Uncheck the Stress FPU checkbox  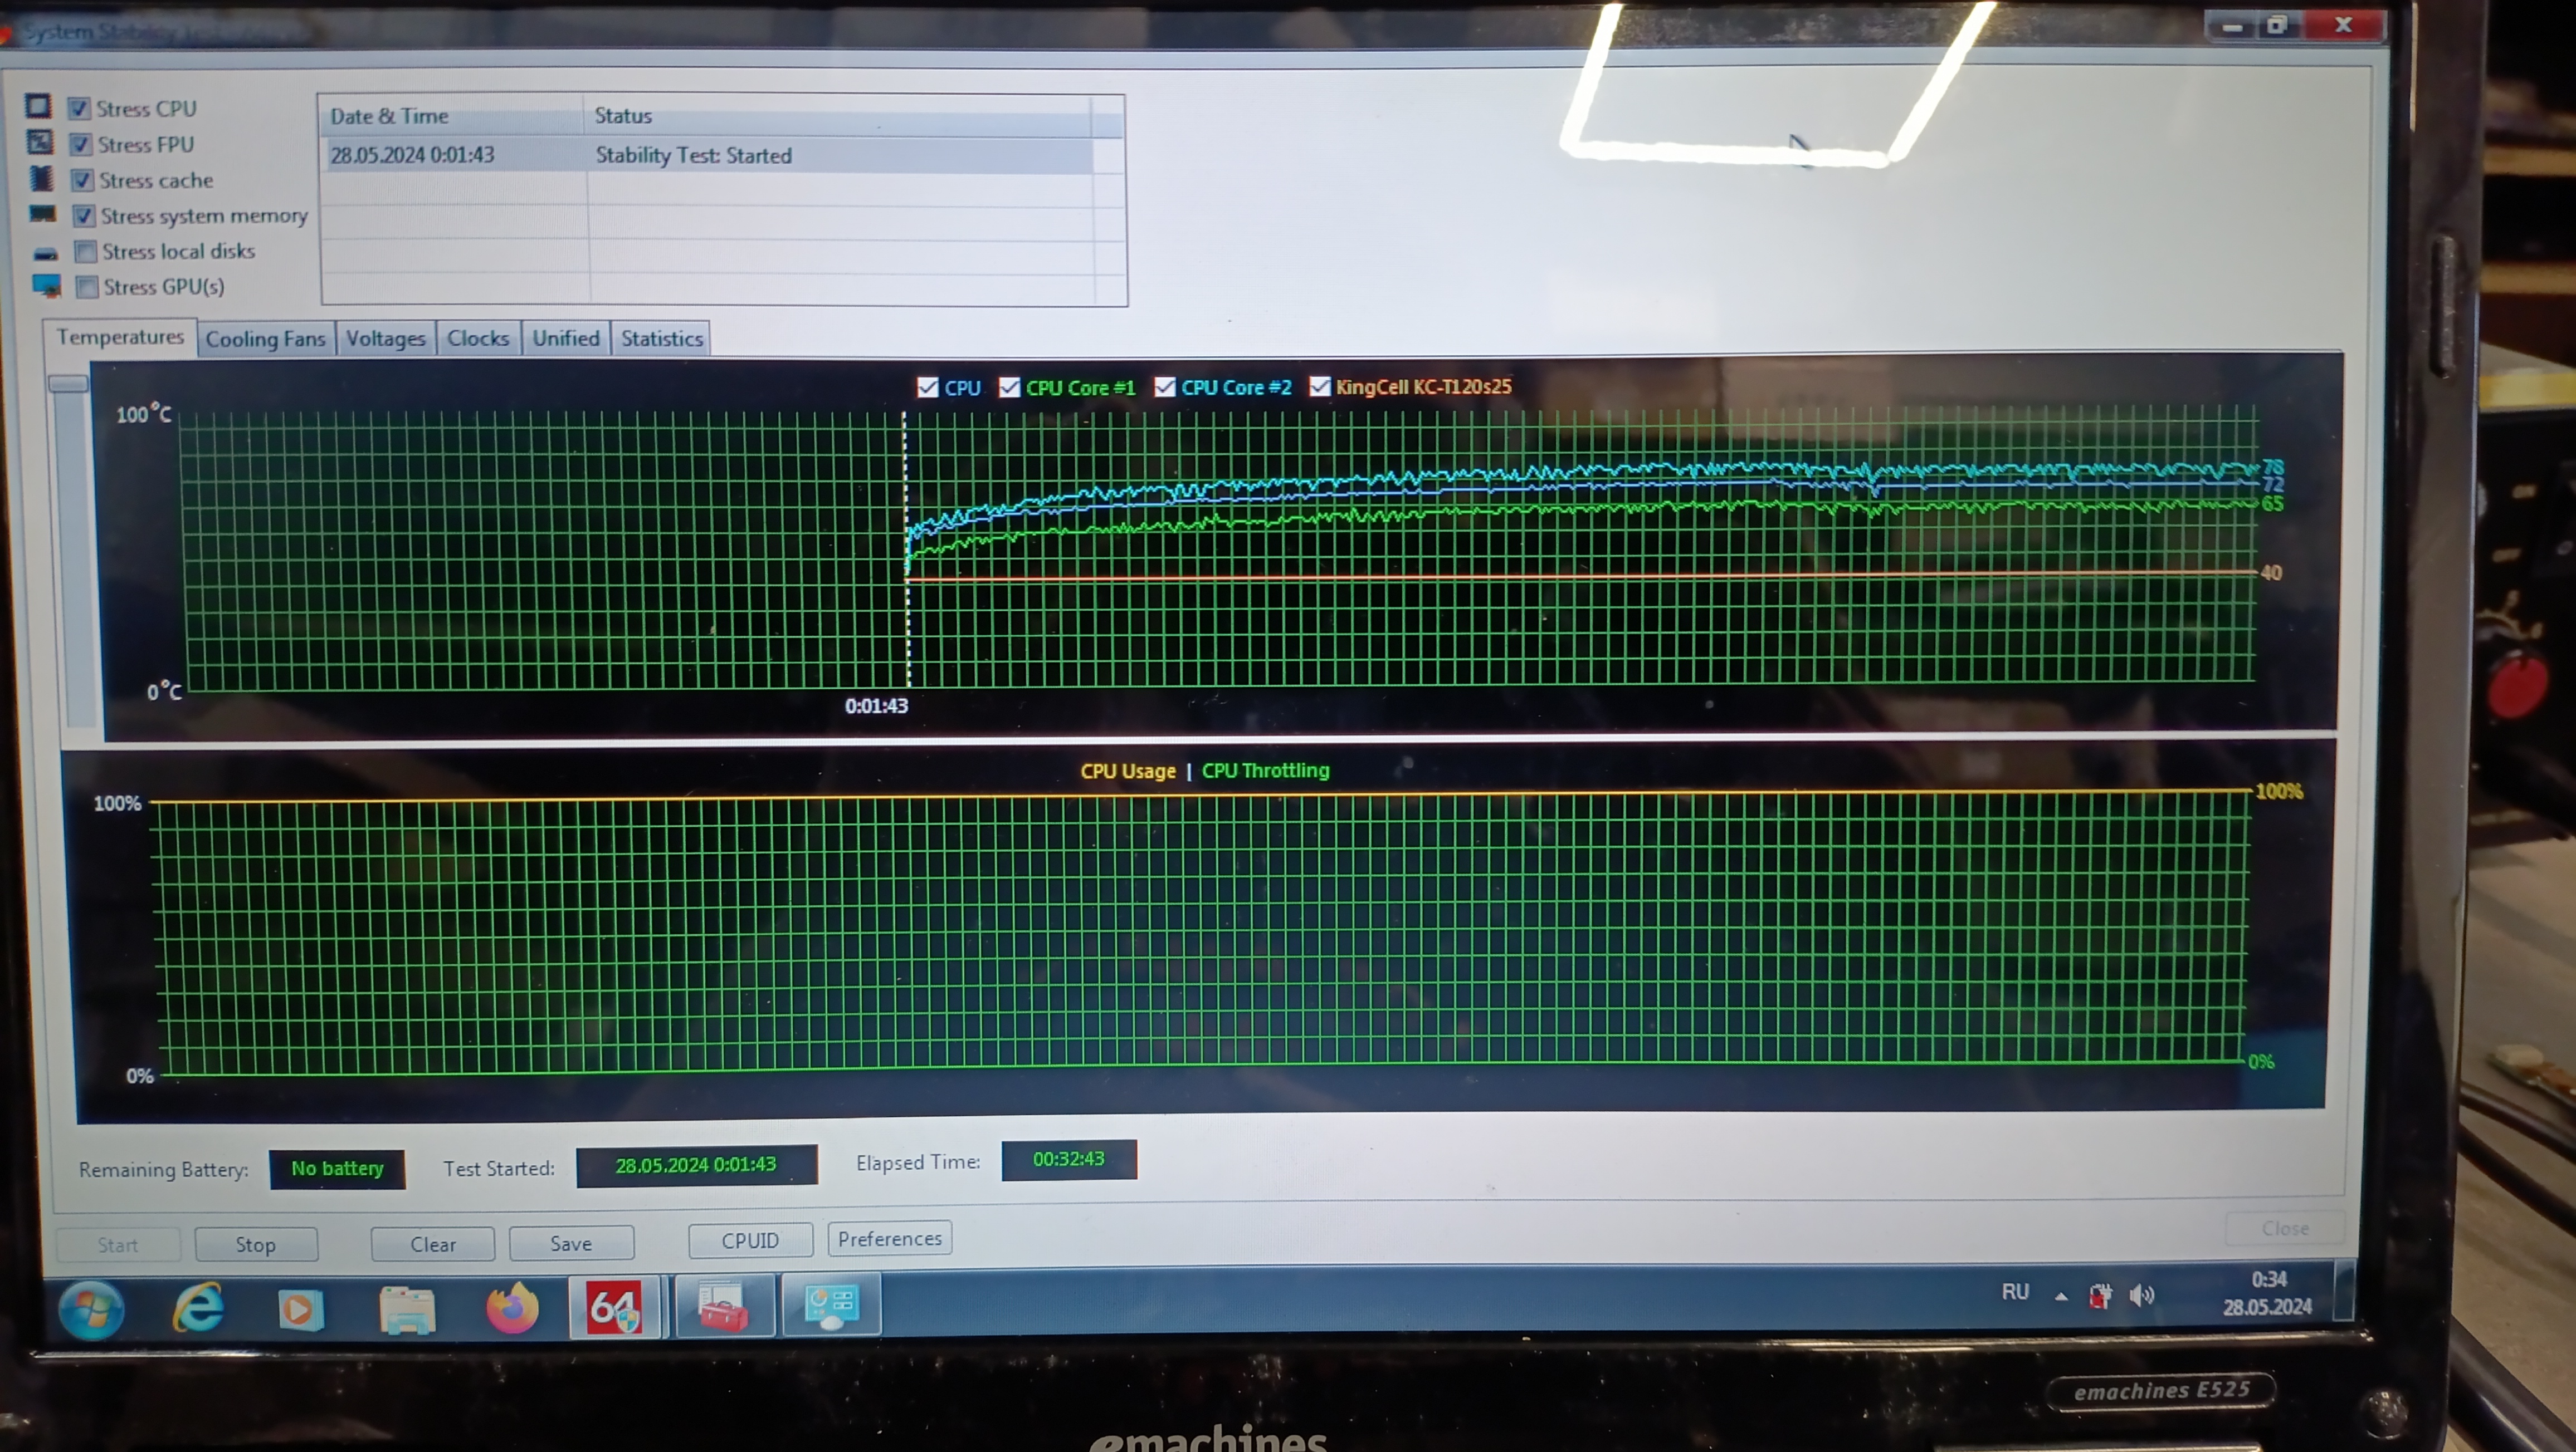point(81,144)
